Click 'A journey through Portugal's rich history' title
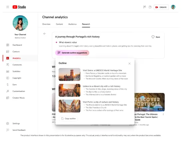The height and width of the screenshot is (141, 193). coord(77,36)
